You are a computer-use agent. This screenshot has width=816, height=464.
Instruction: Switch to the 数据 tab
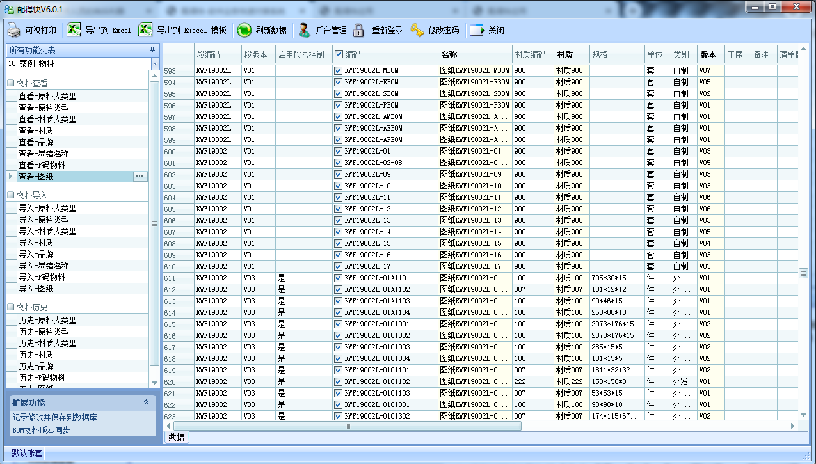click(177, 438)
